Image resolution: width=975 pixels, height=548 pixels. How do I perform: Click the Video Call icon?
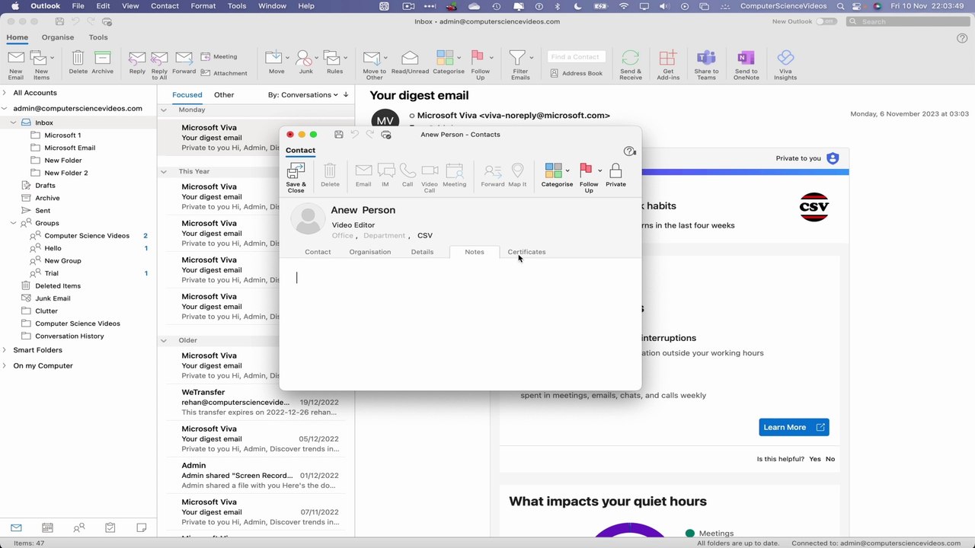(430, 178)
